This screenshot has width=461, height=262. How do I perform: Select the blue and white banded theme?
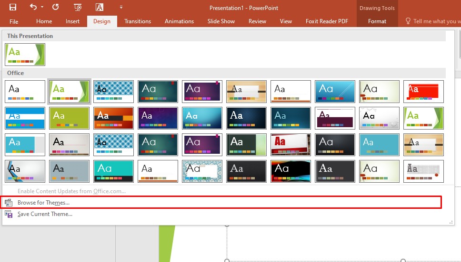(25, 118)
